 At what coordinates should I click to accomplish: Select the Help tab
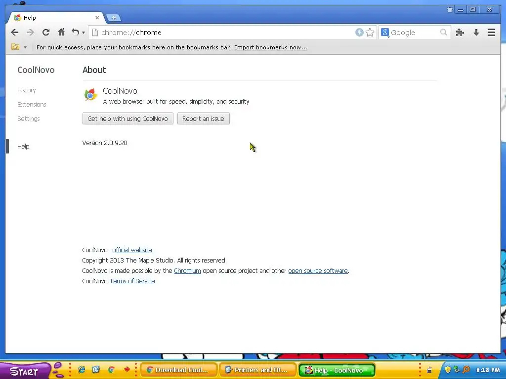[x=55, y=18]
